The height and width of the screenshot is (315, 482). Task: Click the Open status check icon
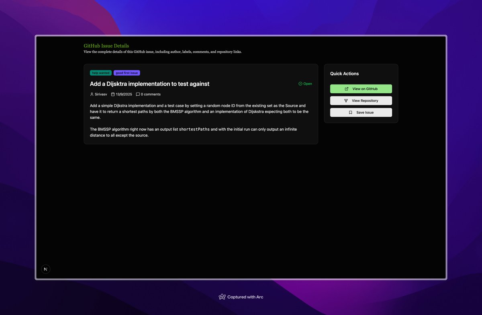pos(300,84)
